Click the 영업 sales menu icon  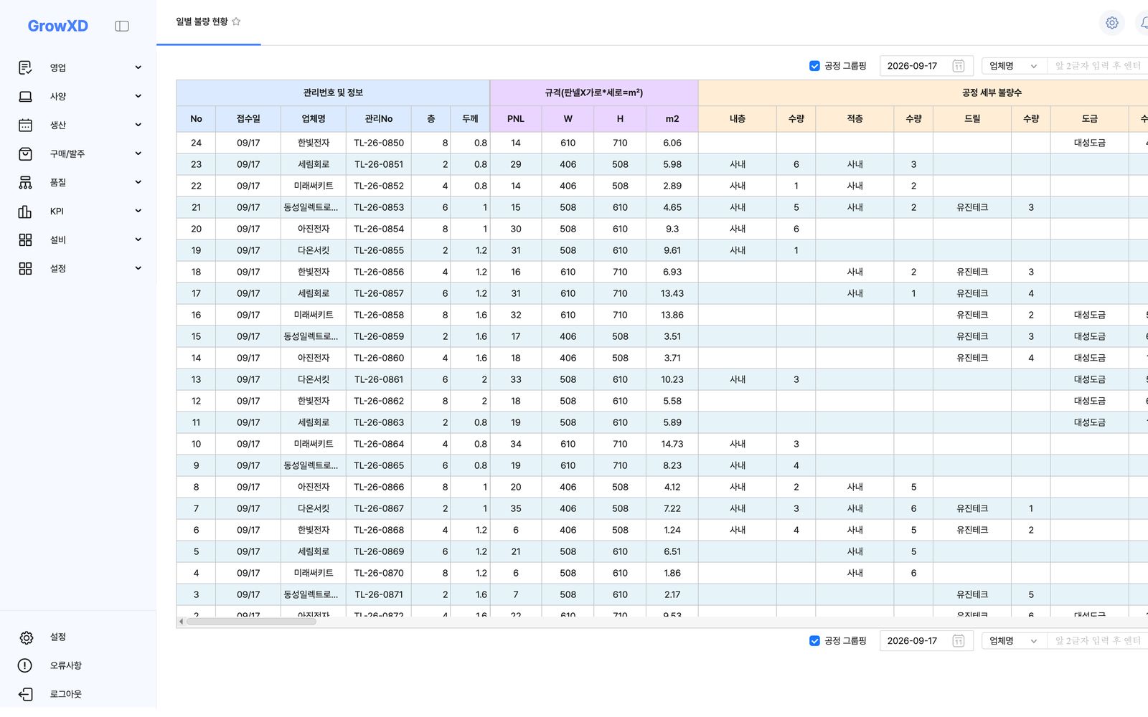pos(25,67)
